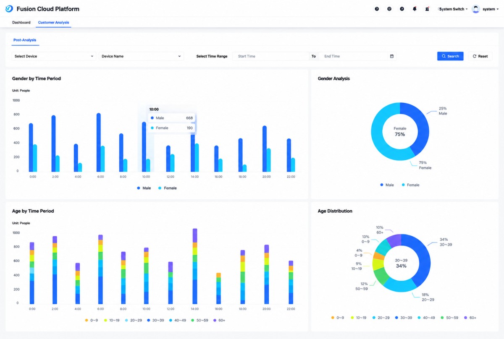Select the Post-Analysis tab
This screenshot has height=339, width=504.
(x=25, y=40)
